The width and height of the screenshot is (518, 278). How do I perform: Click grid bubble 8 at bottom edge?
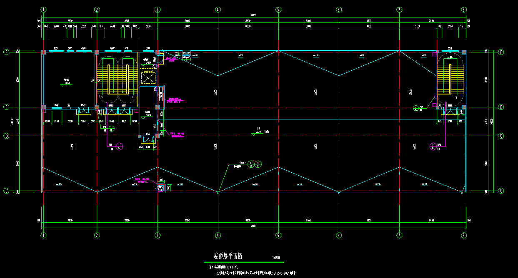[x=463, y=235]
